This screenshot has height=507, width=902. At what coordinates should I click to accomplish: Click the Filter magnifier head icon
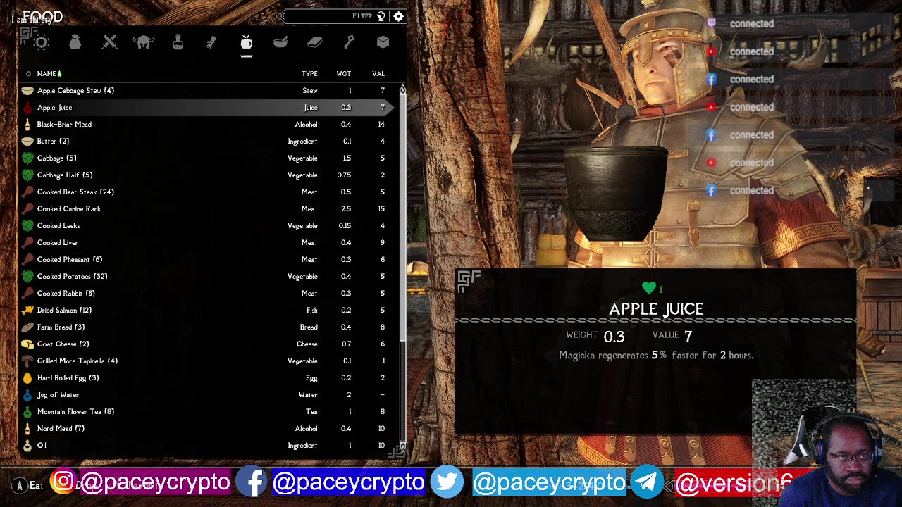click(x=381, y=16)
